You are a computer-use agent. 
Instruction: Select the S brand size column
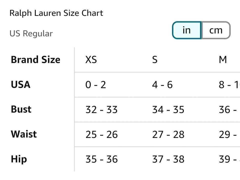pos(155,59)
